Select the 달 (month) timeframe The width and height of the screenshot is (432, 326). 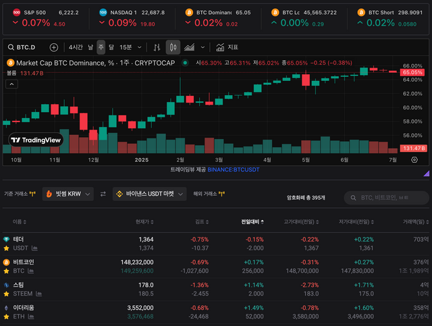coord(111,47)
